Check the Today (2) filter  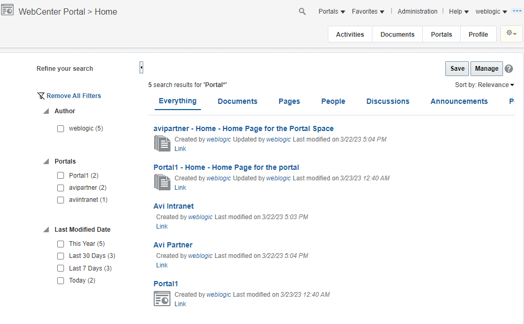tap(60, 280)
